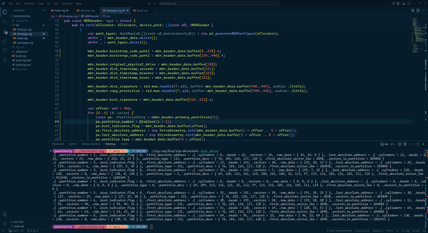Show the PORTS panel tab
This screenshot has height=233, width=428.
[x=124, y=144]
